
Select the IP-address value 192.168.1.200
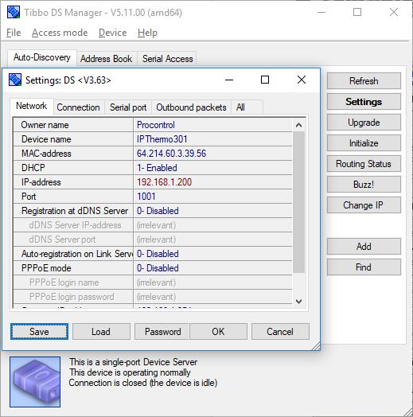coord(212,182)
